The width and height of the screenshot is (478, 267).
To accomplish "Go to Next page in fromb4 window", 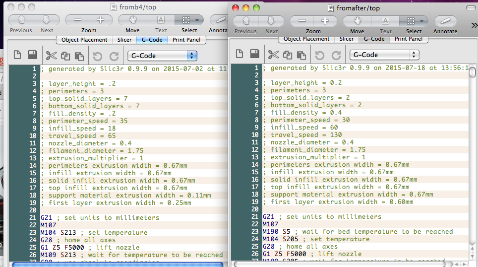I will (x=47, y=20).
